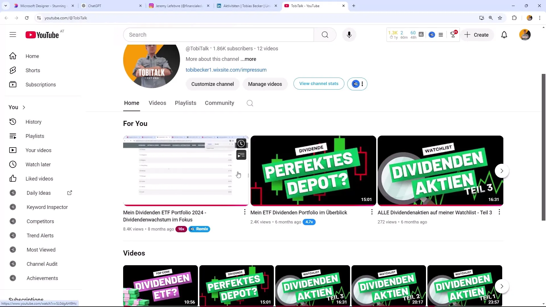Image resolution: width=546 pixels, height=307 pixels.
Task: Click the YouTube Studio analytics icon
Action: (421, 34)
